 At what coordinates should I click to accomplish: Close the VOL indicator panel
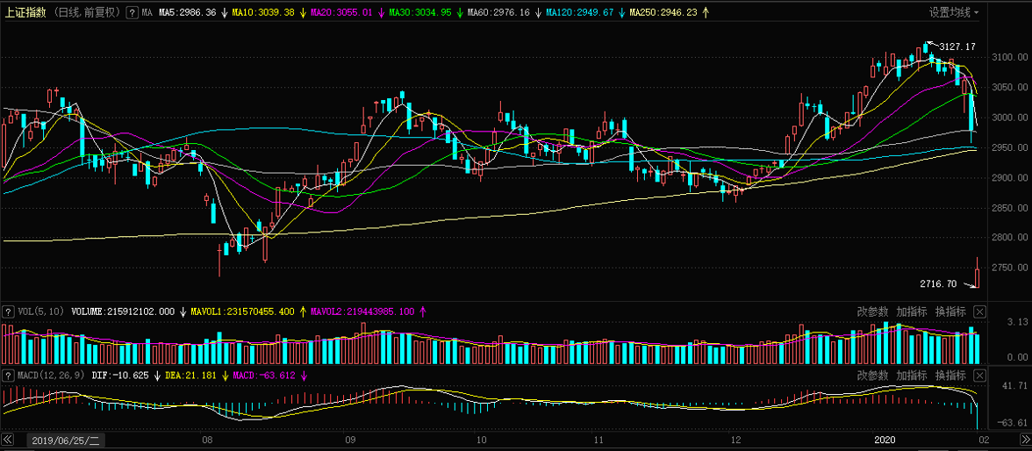coord(980,311)
